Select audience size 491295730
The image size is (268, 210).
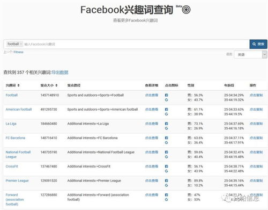(49, 110)
